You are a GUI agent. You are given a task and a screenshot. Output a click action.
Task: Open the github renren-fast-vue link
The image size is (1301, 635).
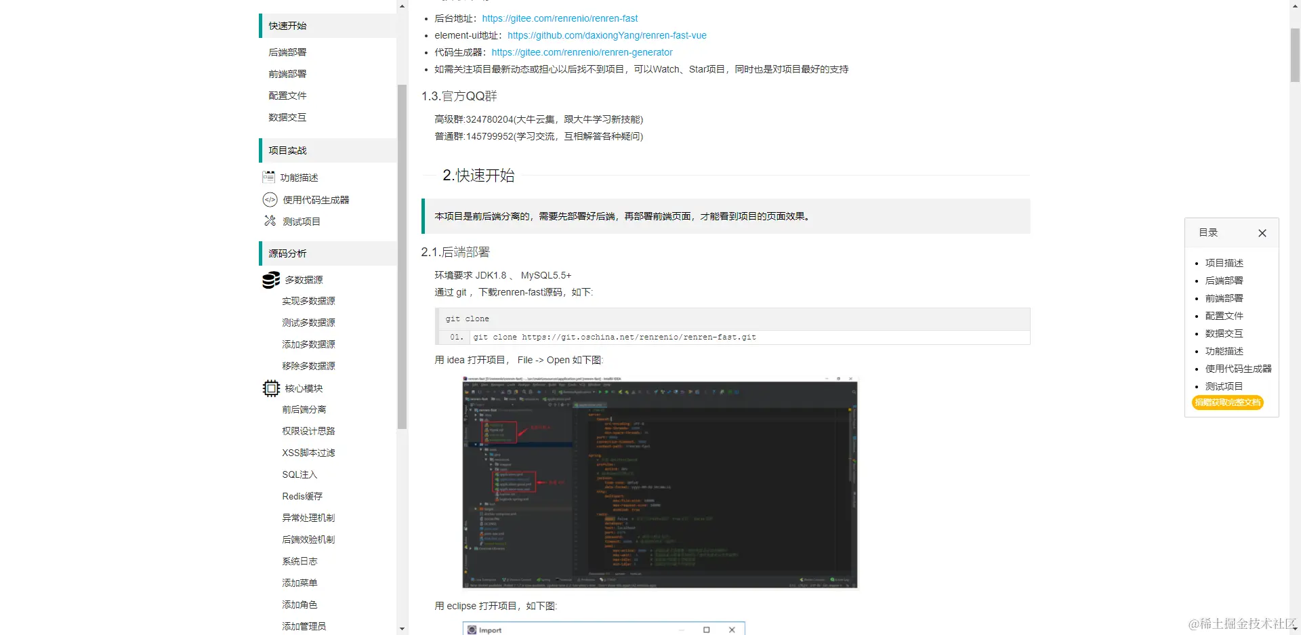607,35
